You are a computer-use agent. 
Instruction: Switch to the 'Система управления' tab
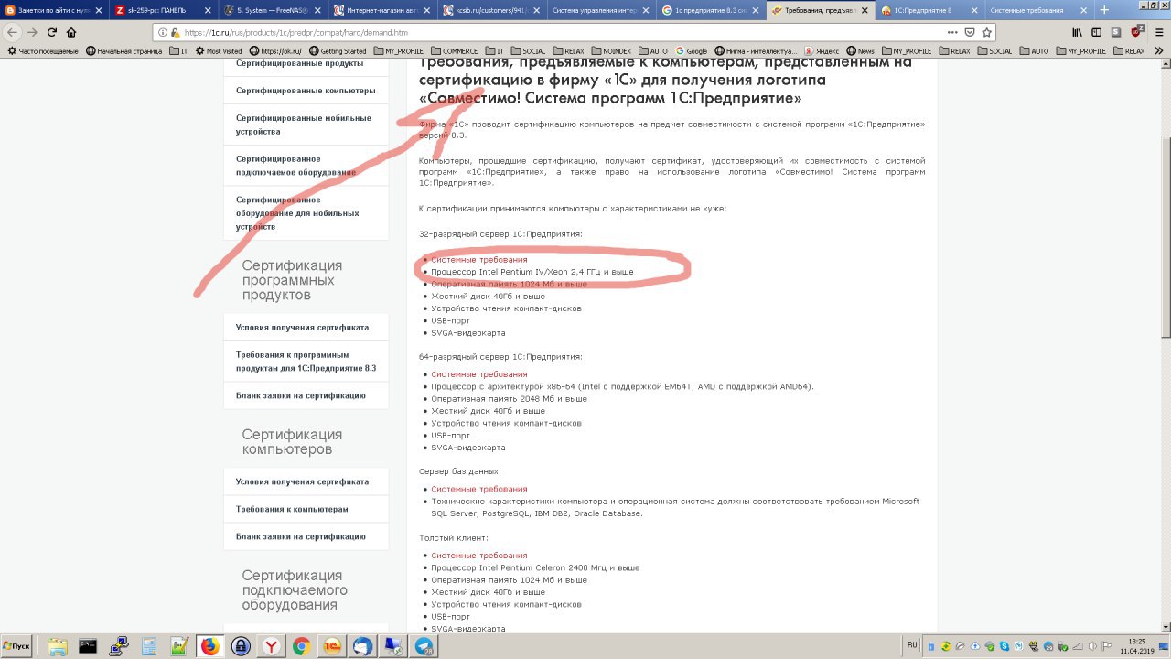pyautogui.click(x=602, y=10)
